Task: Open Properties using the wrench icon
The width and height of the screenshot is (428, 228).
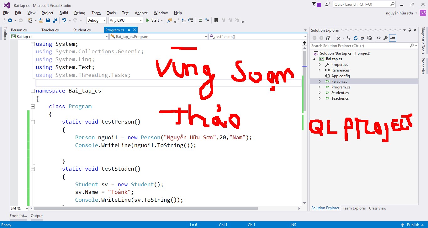Action: tap(386, 38)
